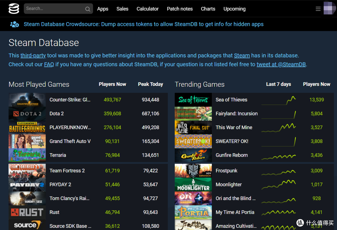Screen dimensions: 337x230
Task: Open the Rust game logo thumbnail
Action: click(x=27, y=212)
